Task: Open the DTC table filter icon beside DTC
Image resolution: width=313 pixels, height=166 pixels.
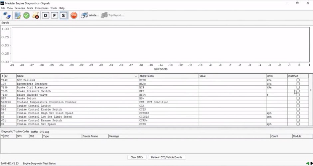Action: pyautogui.click(x=2, y=136)
